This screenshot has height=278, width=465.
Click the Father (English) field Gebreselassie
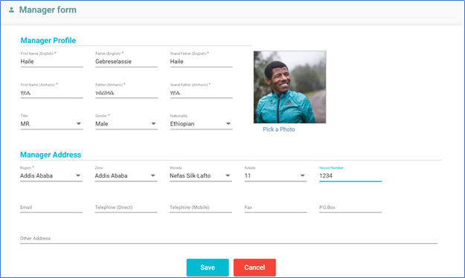click(x=126, y=62)
